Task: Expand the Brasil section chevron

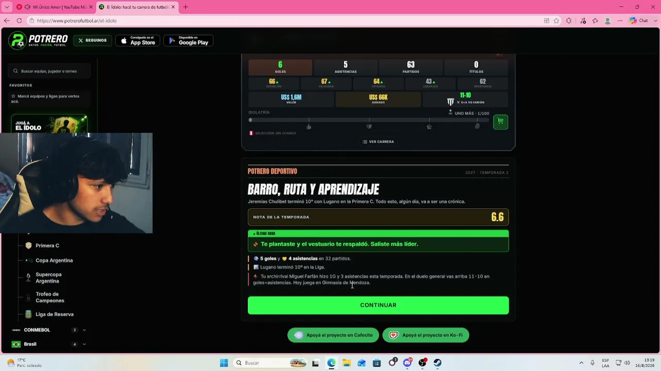Action: pyautogui.click(x=84, y=344)
